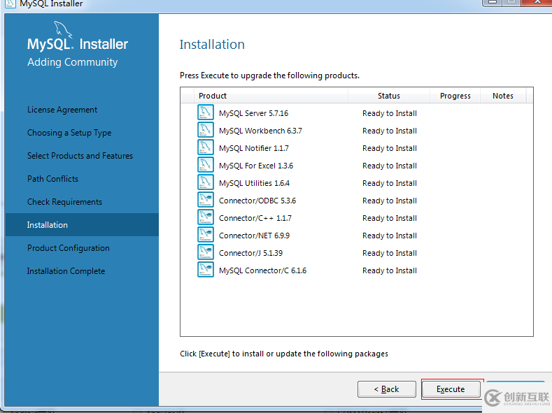Click the Connector/ODBC 5.3.6 product icon
This screenshot has width=552, height=413.
coord(206,200)
